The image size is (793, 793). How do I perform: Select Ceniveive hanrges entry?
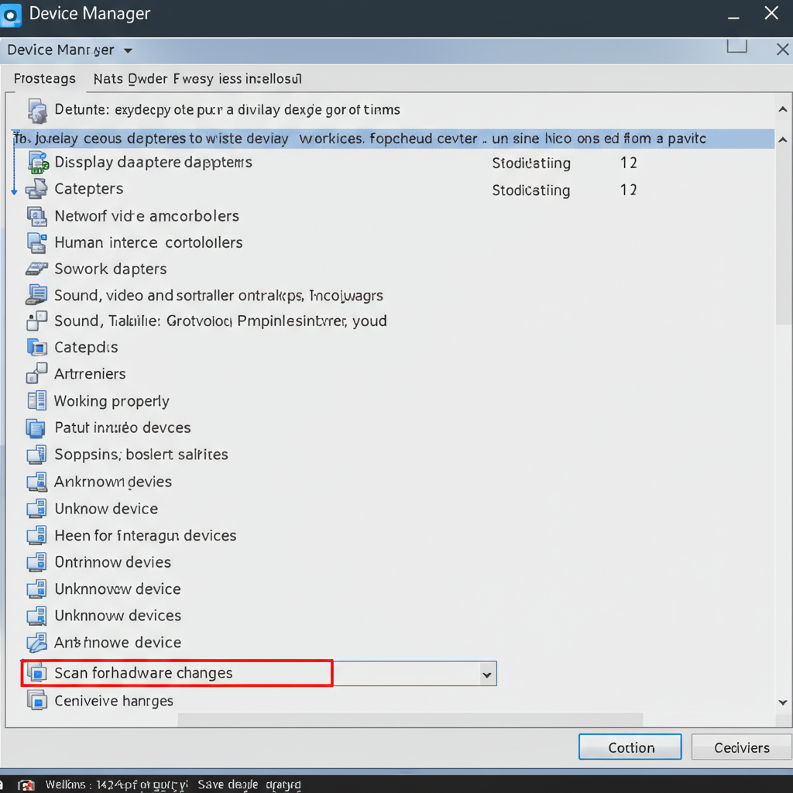(x=114, y=702)
